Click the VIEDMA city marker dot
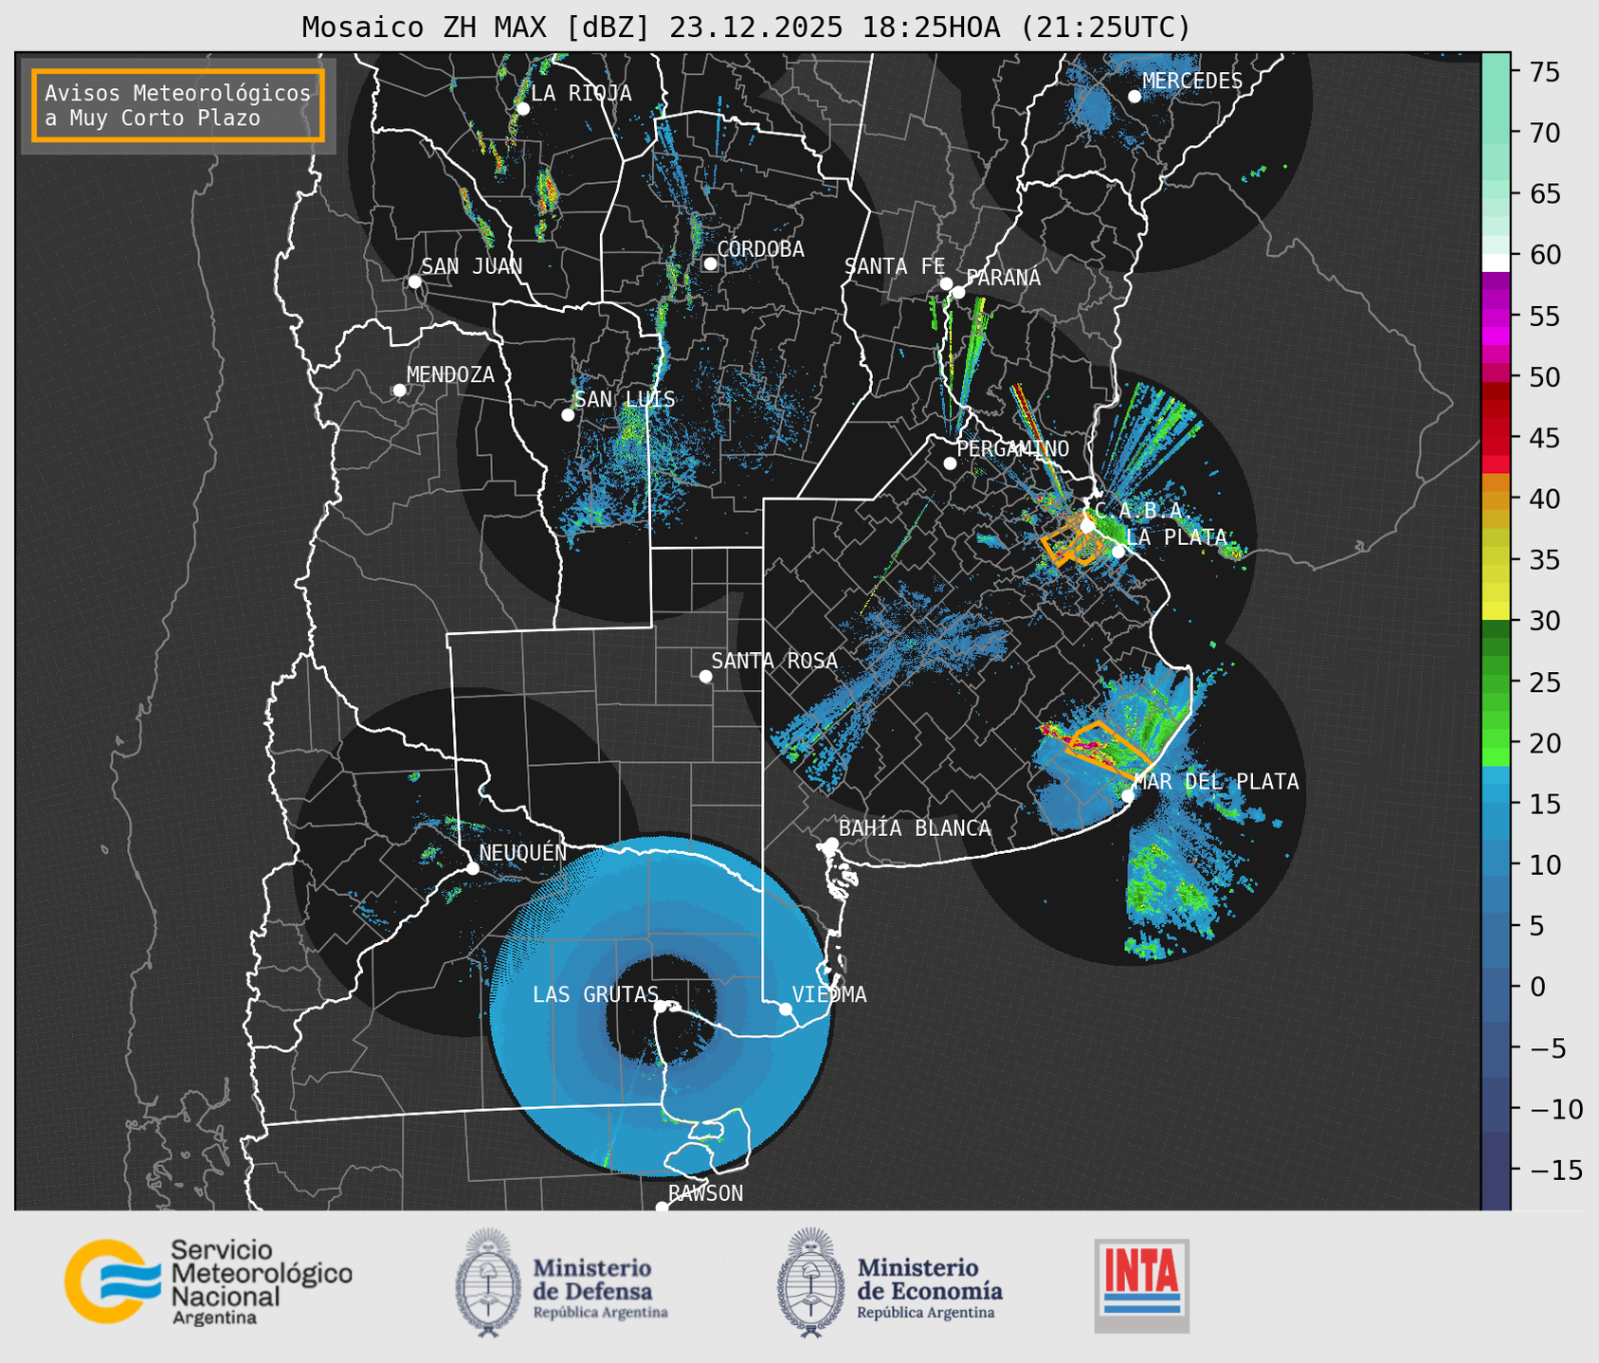The image size is (1599, 1363). (x=786, y=1009)
